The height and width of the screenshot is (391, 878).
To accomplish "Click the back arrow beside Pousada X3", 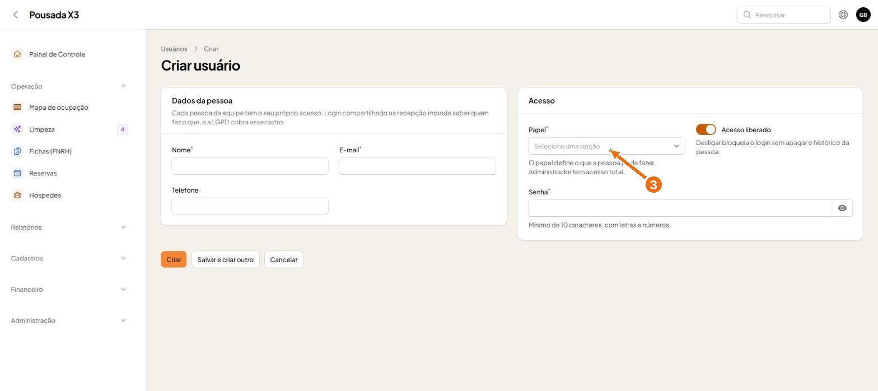I will point(16,15).
